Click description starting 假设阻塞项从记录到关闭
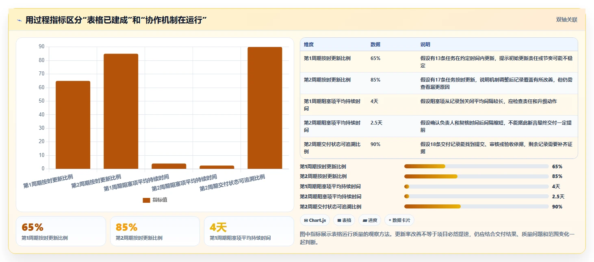The width and height of the screenshot is (594, 262). coord(489,101)
